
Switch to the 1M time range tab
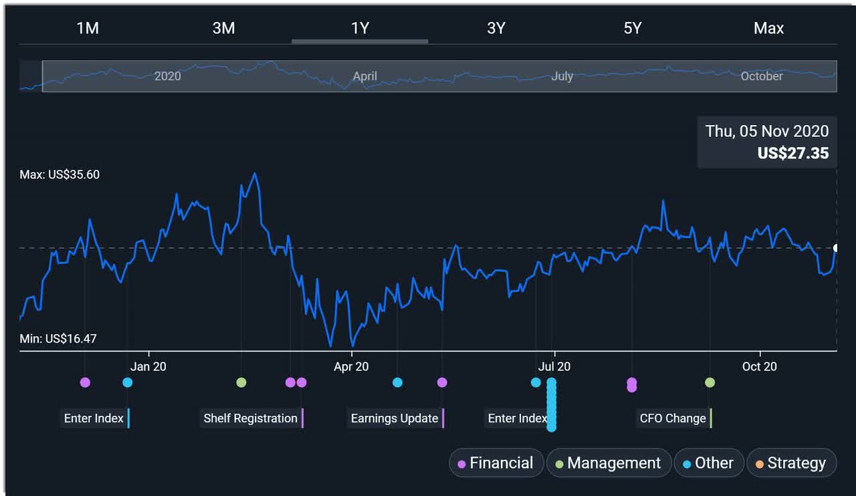(x=88, y=28)
